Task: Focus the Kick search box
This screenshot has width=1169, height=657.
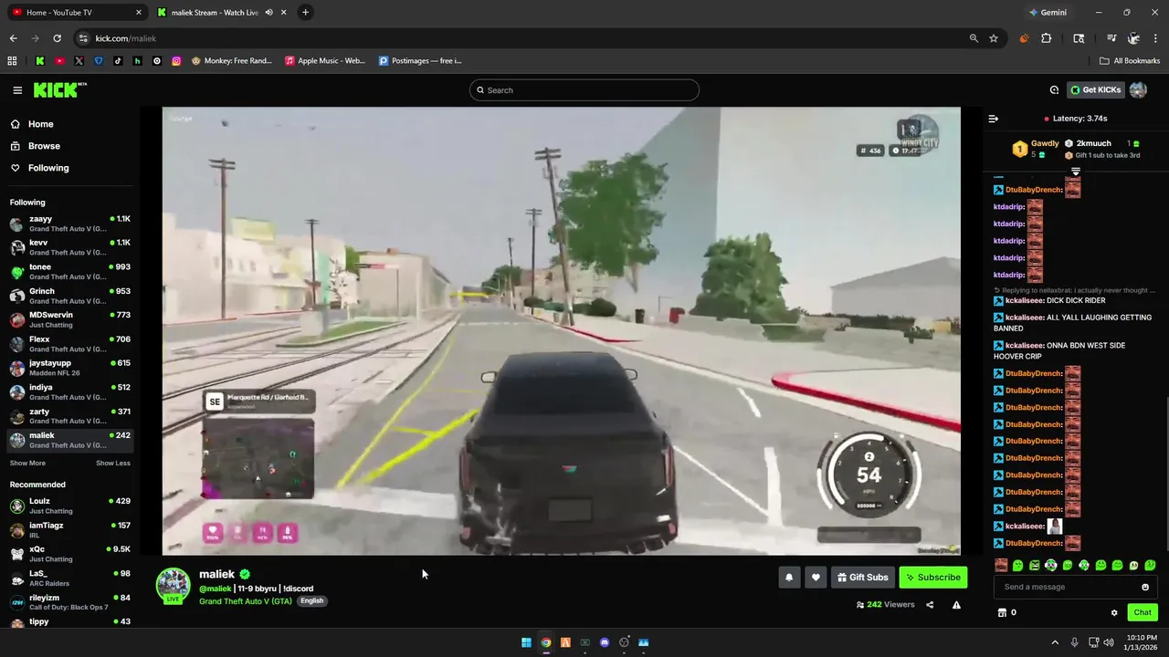Action: (584, 90)
